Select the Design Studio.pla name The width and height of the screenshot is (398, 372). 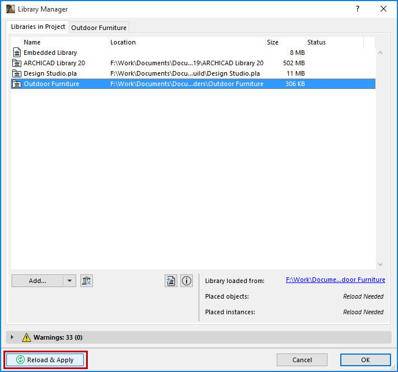pyautogui.click(x=50, y=73)
